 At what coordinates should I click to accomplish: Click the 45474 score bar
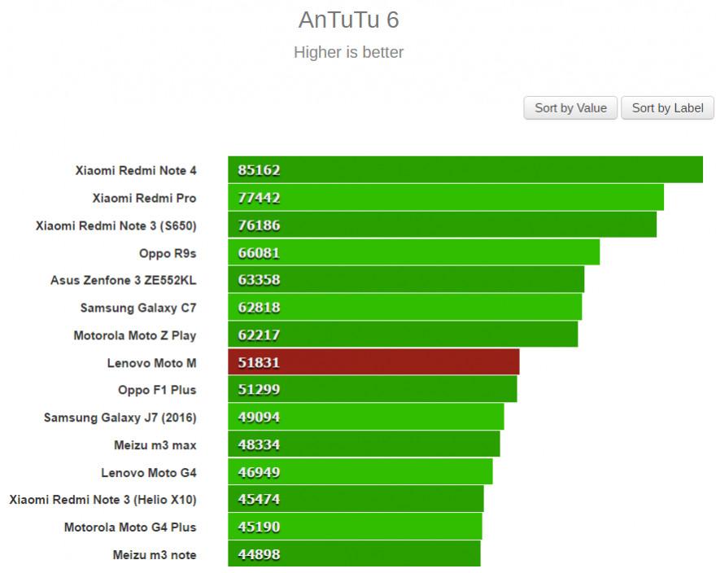356,498
